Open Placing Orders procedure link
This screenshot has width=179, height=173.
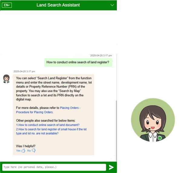48,110
